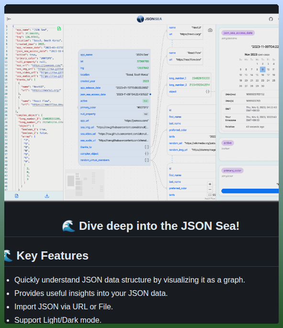Click the Nov 2023 calendar header

(x=257, y=55)
